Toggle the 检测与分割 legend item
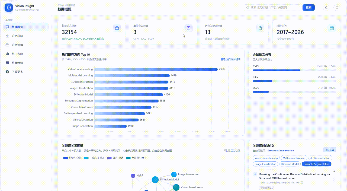 72,158
